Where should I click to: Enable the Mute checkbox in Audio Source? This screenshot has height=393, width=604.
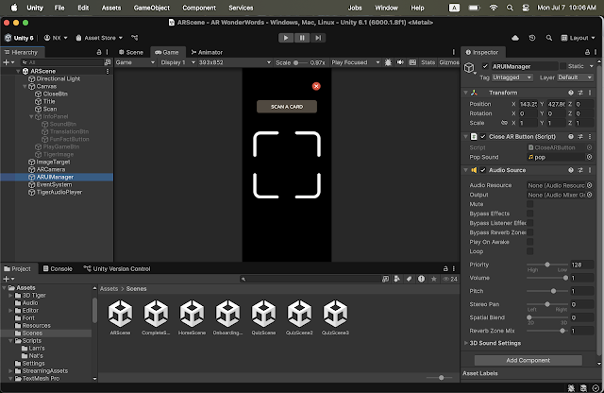(530, 203)
